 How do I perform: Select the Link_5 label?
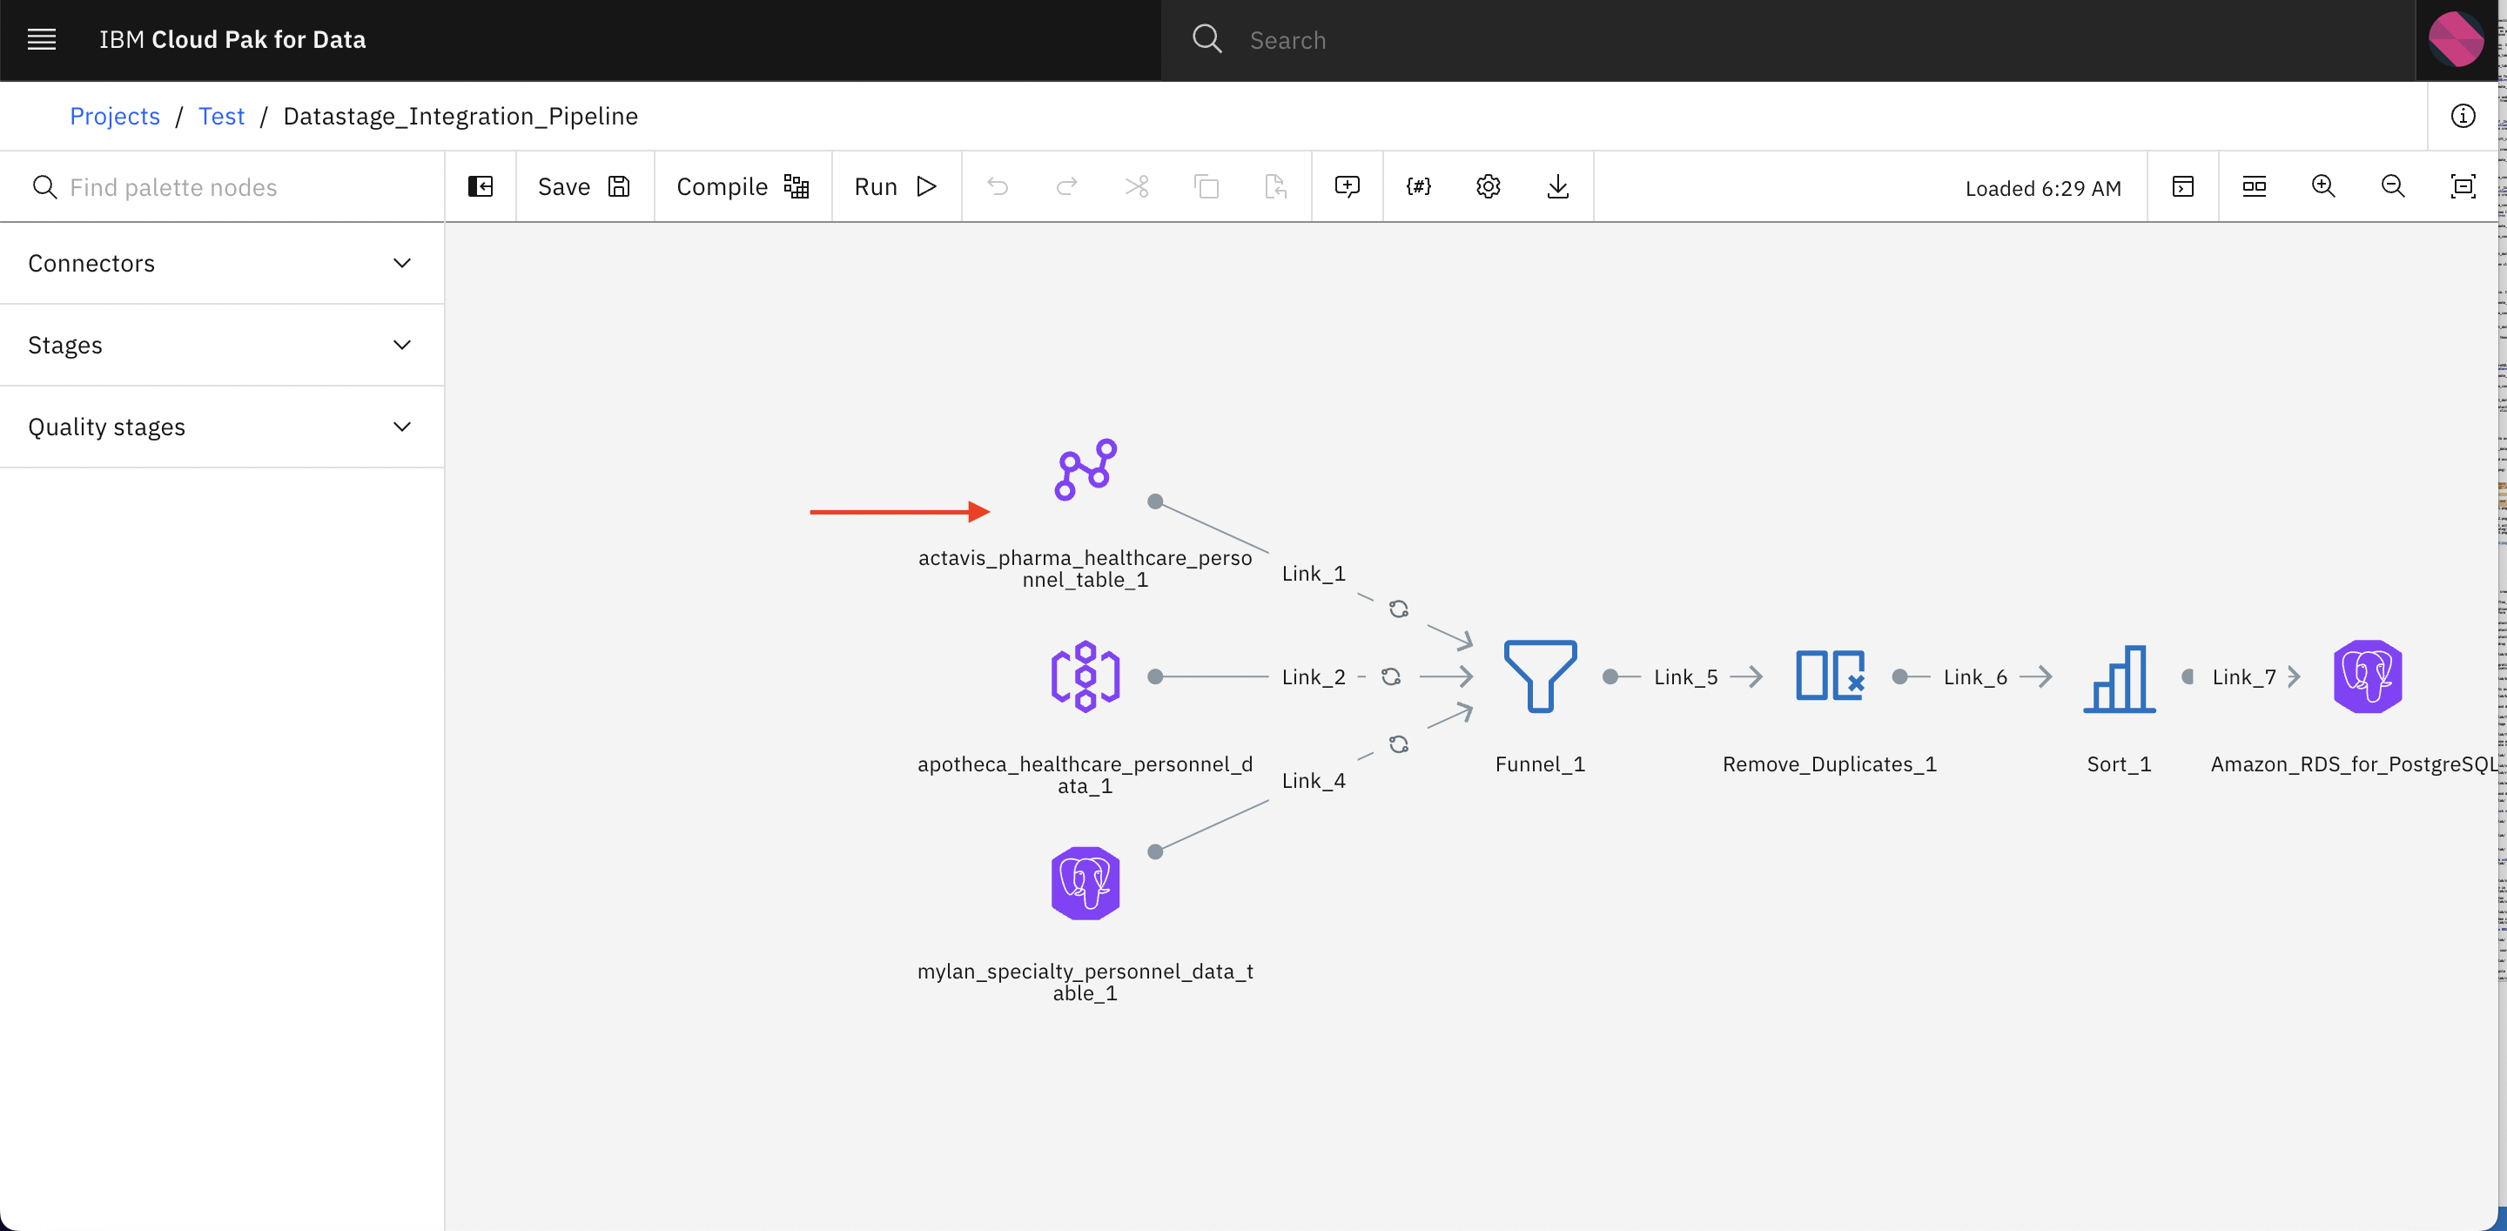(1685, 676)
